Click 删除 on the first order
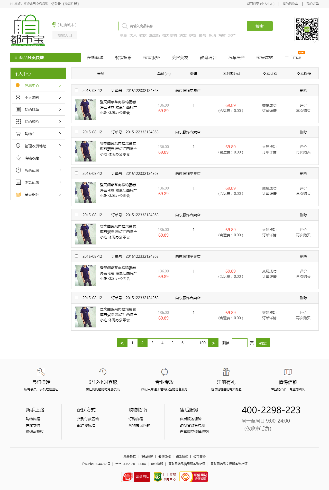 click(303, 91)
